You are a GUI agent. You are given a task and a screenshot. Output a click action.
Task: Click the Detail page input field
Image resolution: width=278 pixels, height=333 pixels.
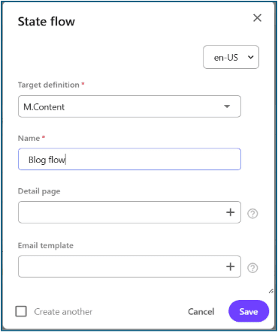coord(129,212)
